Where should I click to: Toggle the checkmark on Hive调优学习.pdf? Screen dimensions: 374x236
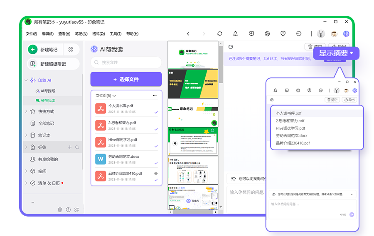156,146
